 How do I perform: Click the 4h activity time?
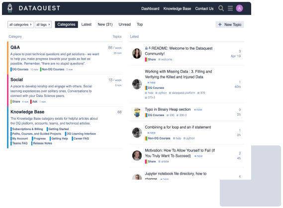click(239, 158)
